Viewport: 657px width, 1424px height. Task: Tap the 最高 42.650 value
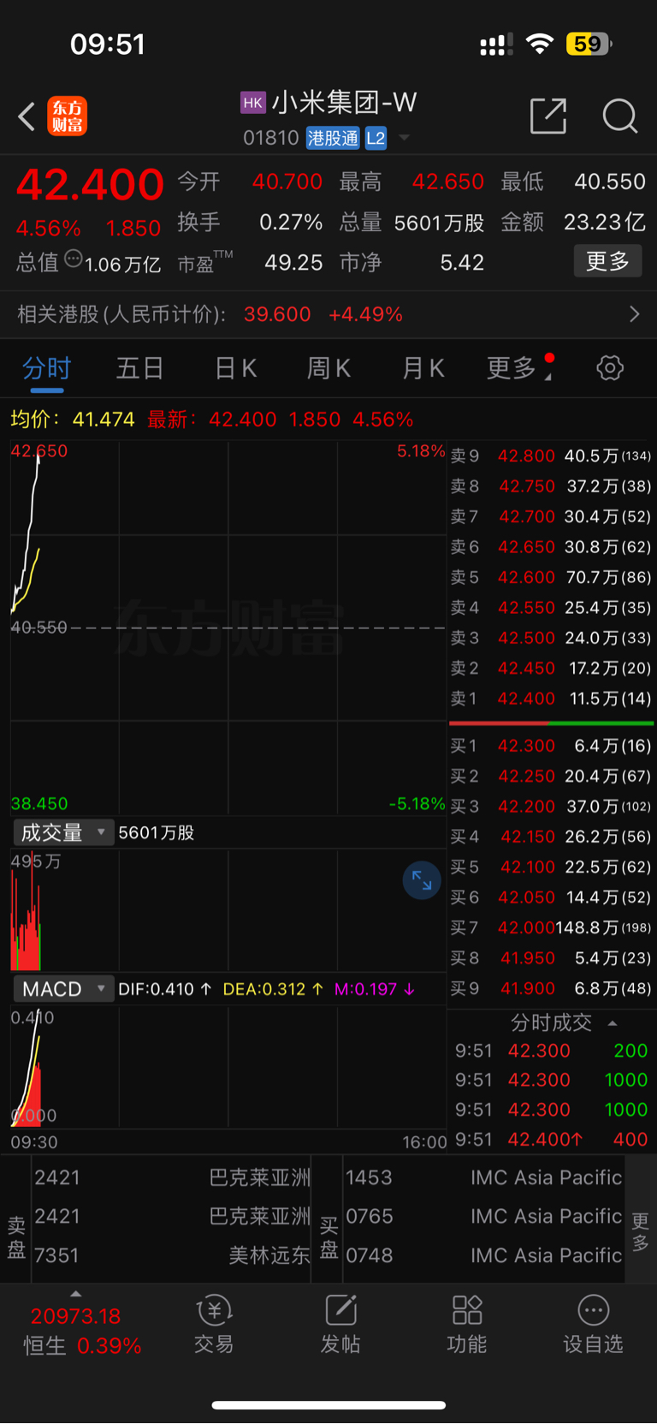448,182
